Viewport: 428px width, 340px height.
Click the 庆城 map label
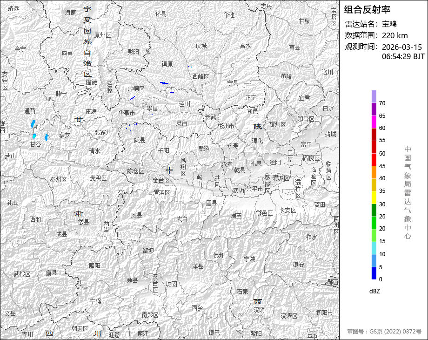click(x=201, y=46)
